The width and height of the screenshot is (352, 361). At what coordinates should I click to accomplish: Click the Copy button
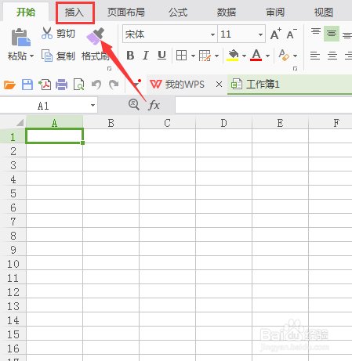click(59, 56)
